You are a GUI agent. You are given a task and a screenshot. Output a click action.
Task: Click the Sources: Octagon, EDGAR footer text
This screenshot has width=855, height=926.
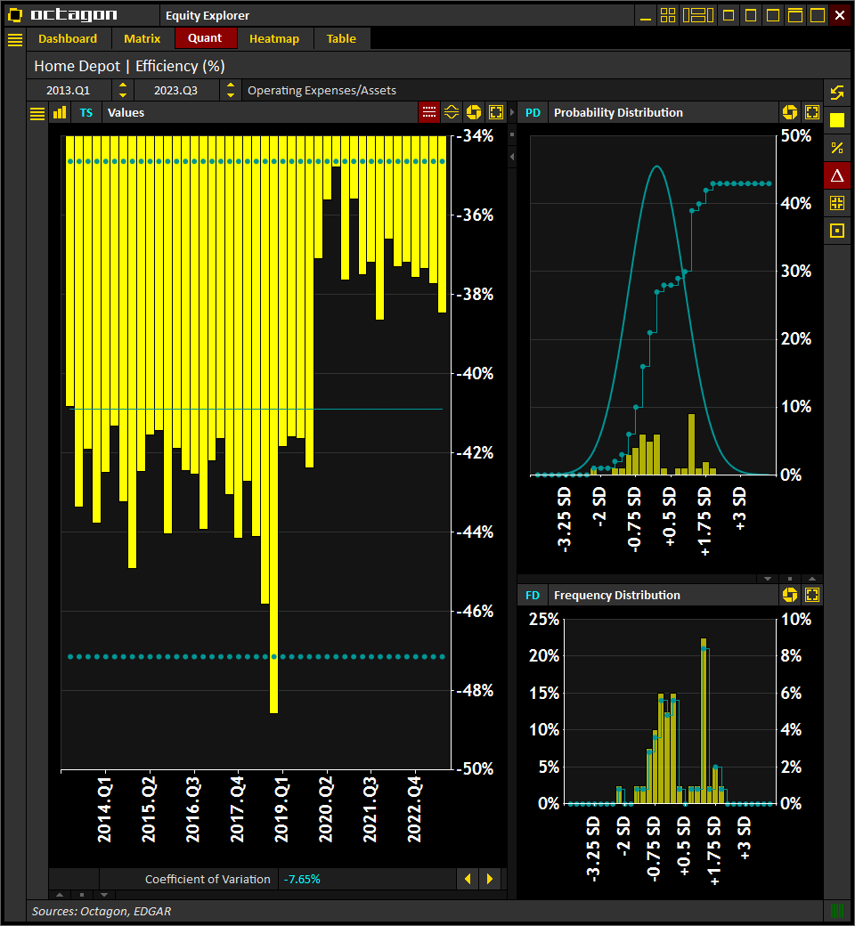point(102,911)
